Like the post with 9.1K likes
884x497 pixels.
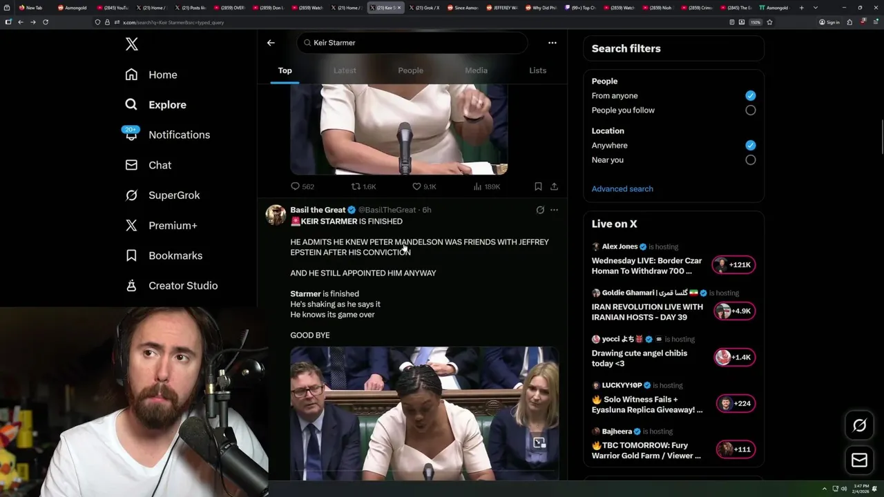click(x=424, y=186)
